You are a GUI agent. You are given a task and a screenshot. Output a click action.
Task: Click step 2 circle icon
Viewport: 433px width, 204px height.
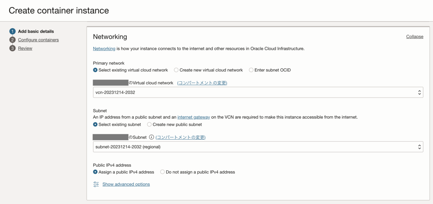[x=13, y=40]
